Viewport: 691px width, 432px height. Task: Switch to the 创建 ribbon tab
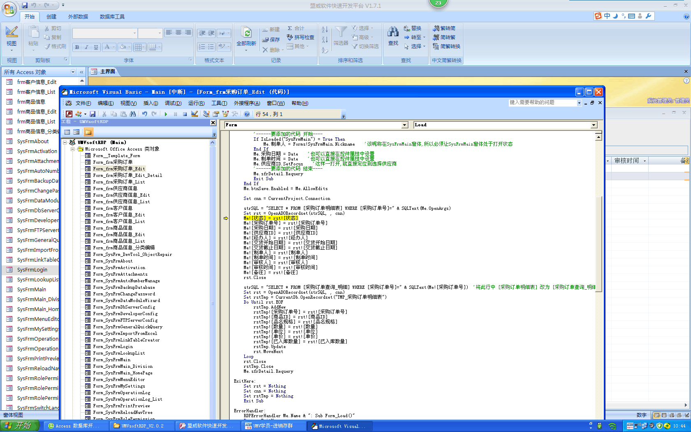(51, 17)
